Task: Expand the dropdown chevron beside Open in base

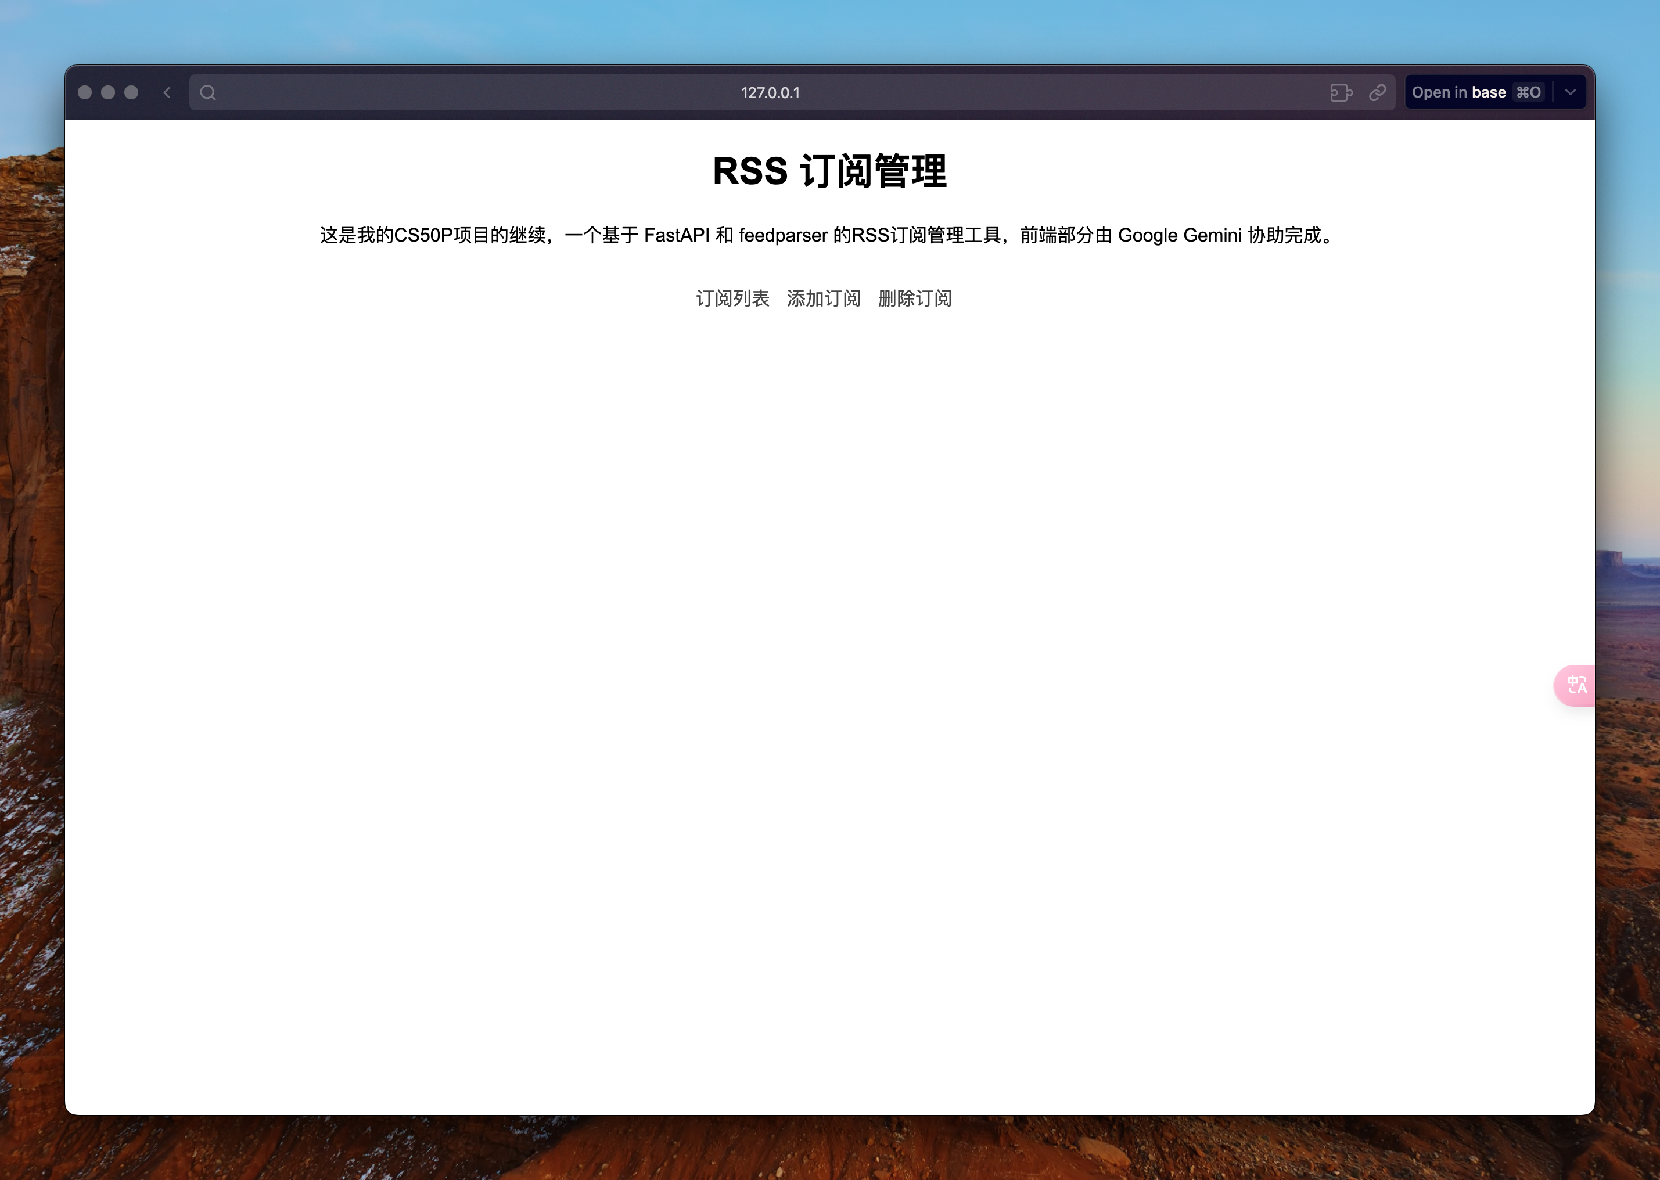Action: pos(1570,92)
